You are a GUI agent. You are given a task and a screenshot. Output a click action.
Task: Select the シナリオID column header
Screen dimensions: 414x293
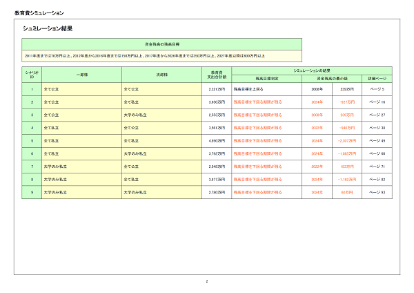coord(32,75)
